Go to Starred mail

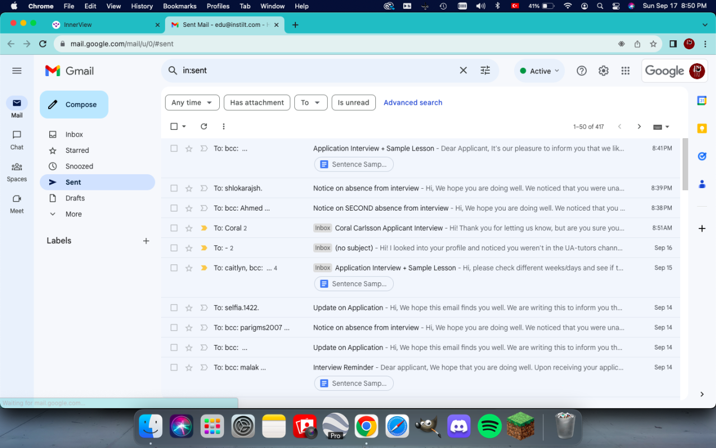[x=77, y=150]
